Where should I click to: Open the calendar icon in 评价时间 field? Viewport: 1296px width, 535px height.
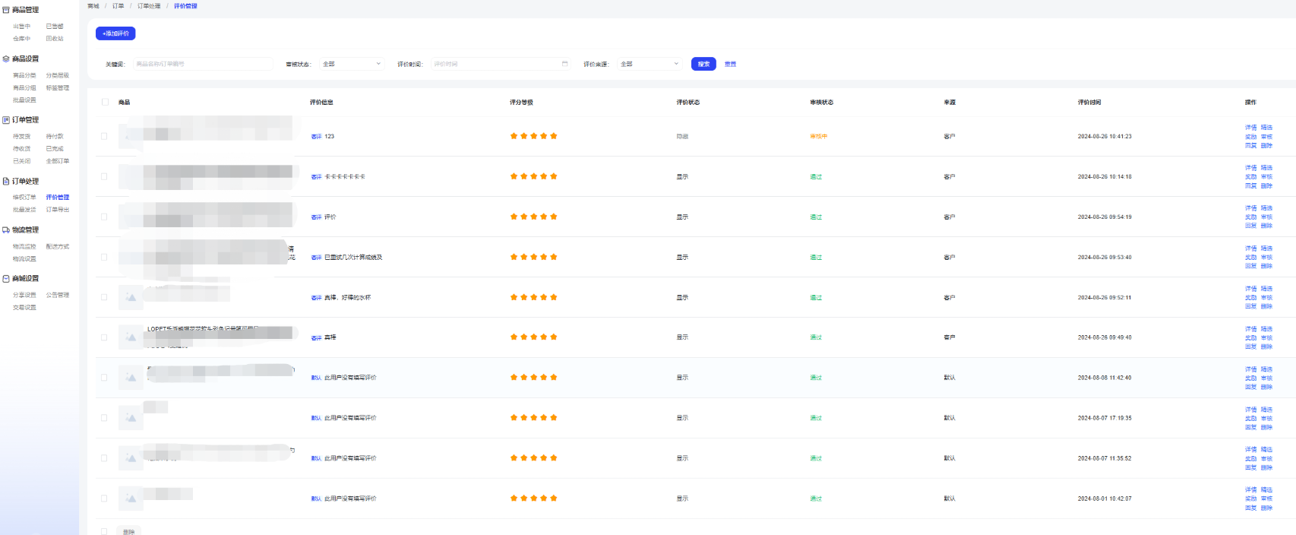pyautogui.click(x=564, y=64)
